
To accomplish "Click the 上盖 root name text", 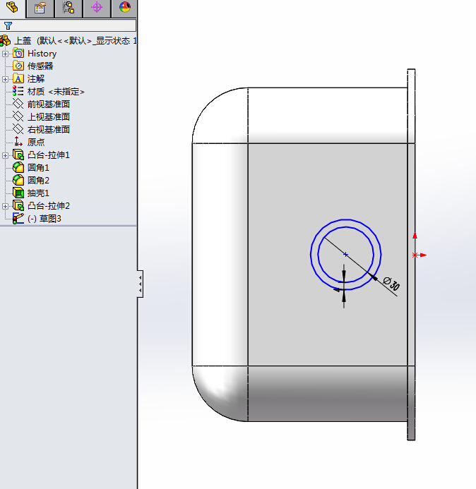I will (x=23, y=41).
